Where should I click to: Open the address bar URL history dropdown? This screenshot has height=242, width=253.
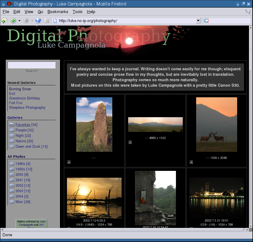[198, 21]
